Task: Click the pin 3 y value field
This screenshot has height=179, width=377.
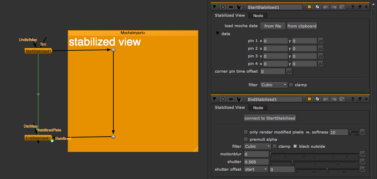Action: [304, 56]
